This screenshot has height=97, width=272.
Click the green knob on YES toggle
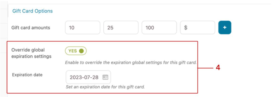coord(81,51)
